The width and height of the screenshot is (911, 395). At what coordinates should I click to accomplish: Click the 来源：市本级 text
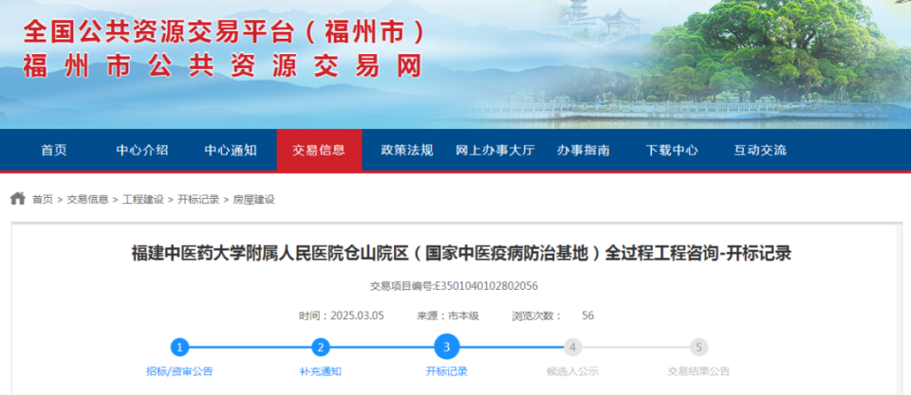pyautogui.click(x=447, y=316)
